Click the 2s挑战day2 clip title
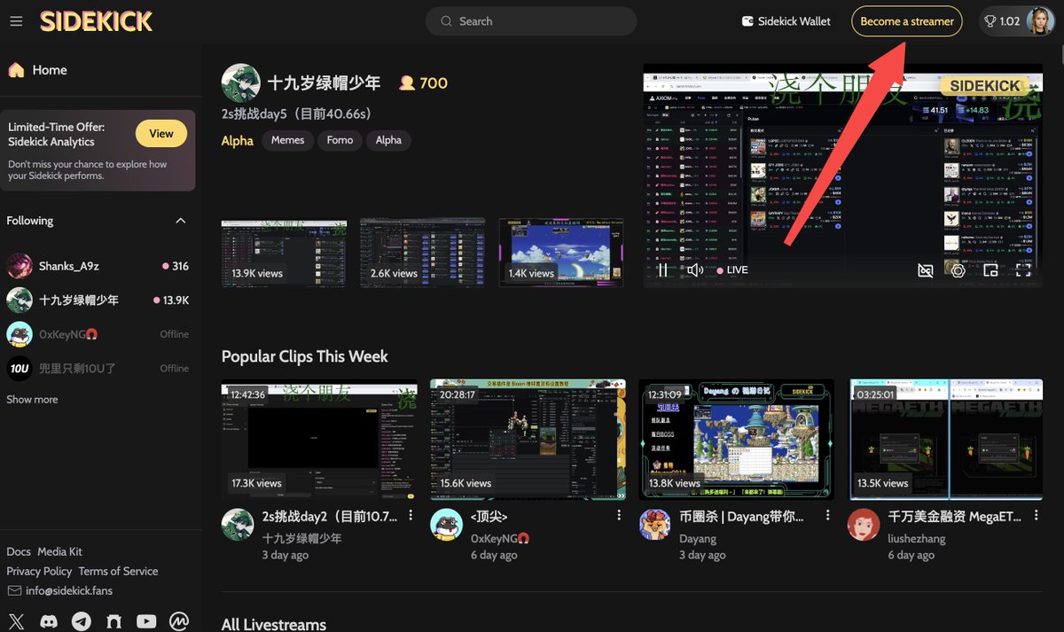The image size is (1064, 632). [330, 516]
